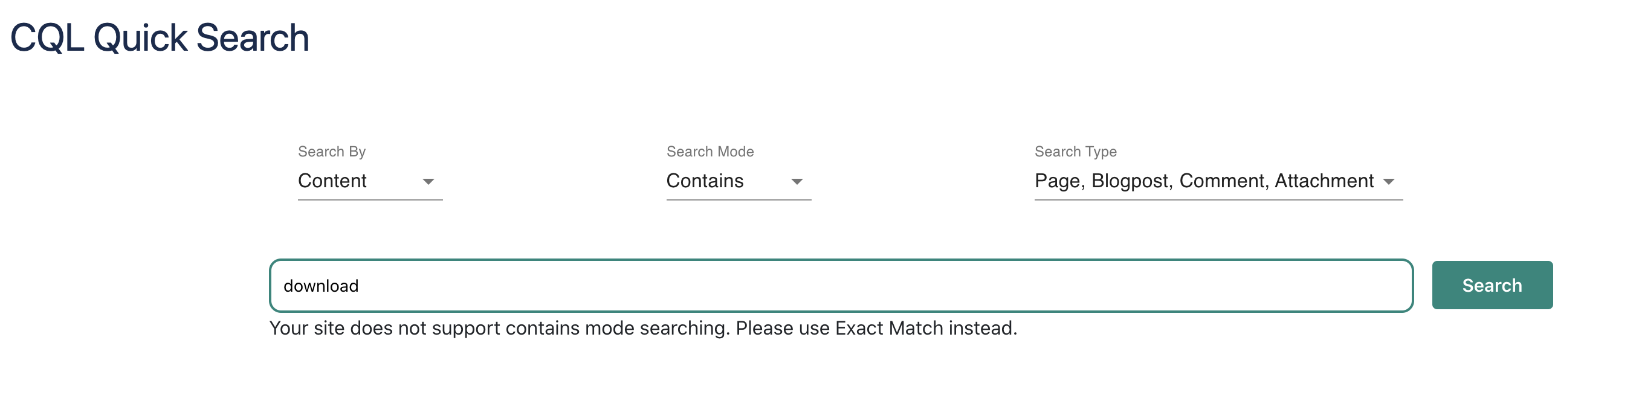Click the contains mode warning message
The width and height of the screenshot is (1639, 395).
[x=642, y=328]
